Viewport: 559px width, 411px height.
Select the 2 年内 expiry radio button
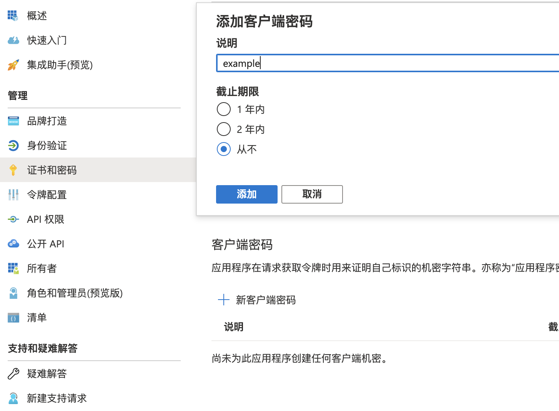click(x=224, y=129)
